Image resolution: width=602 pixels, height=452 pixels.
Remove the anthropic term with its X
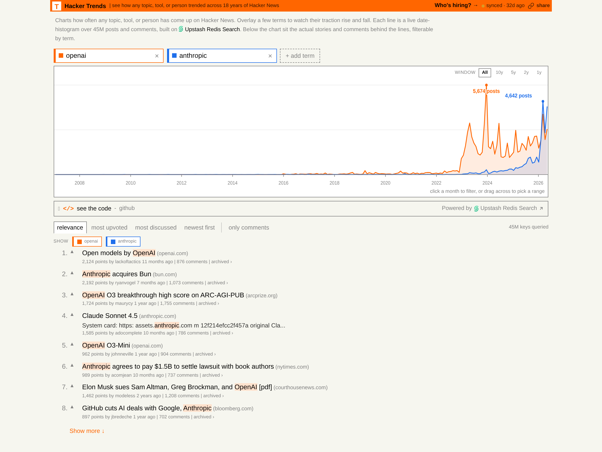(x=270, y=56)
